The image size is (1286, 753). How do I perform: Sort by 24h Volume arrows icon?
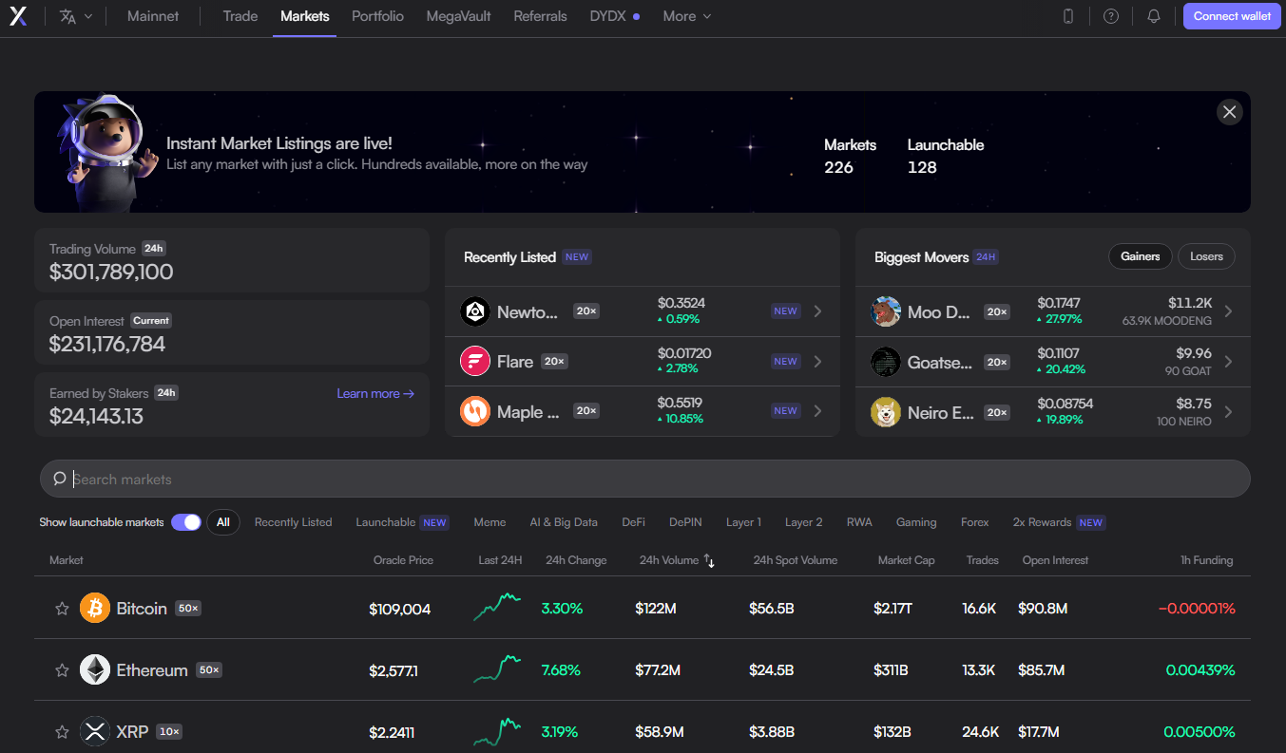[709, 561]
